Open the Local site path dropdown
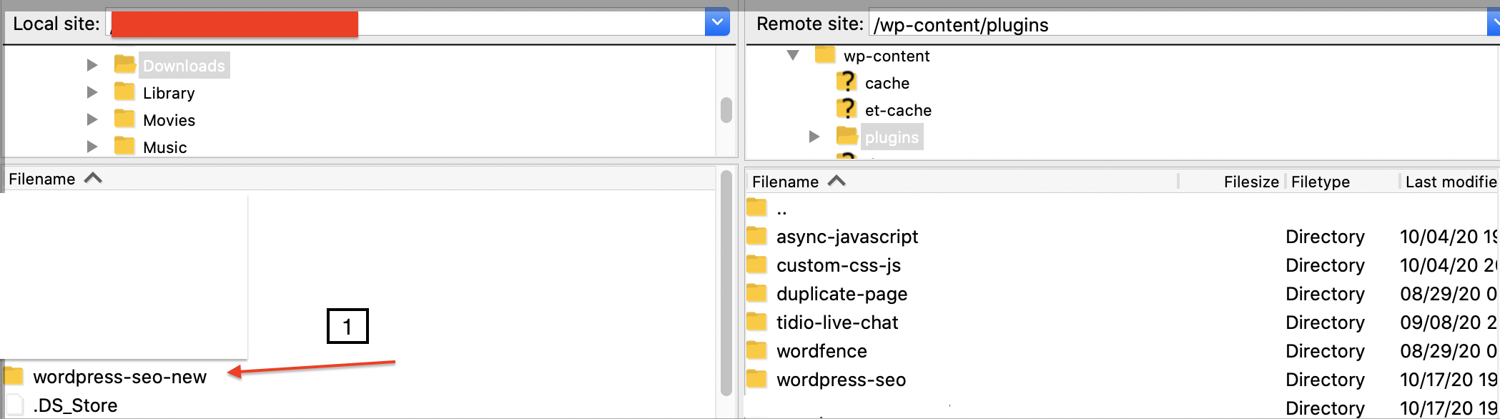 (717, 22)
